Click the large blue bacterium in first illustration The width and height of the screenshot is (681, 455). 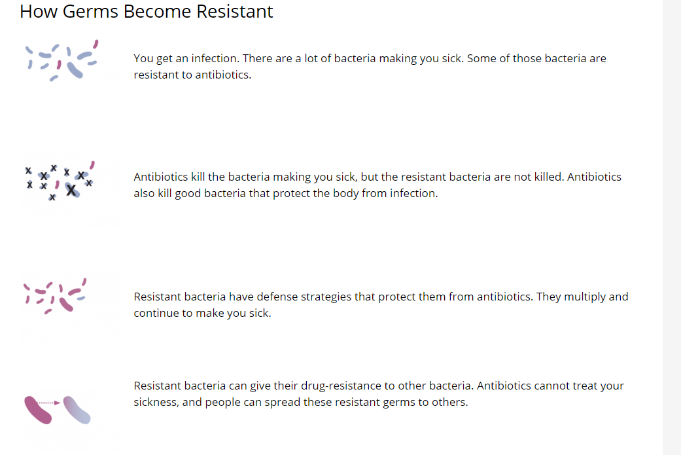click(74, 69)
